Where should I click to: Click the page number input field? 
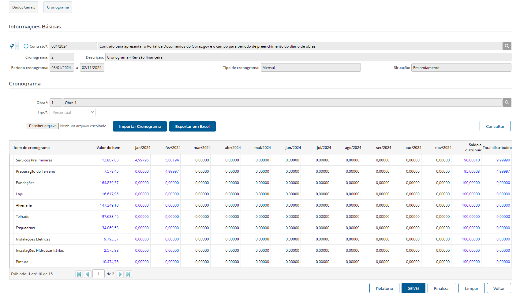pos(99,274)
